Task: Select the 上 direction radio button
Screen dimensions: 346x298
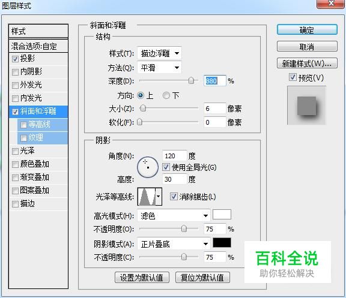Action: pos(141,95)
